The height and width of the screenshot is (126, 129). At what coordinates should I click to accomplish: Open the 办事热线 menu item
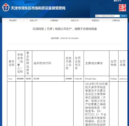tap(116, 20)
